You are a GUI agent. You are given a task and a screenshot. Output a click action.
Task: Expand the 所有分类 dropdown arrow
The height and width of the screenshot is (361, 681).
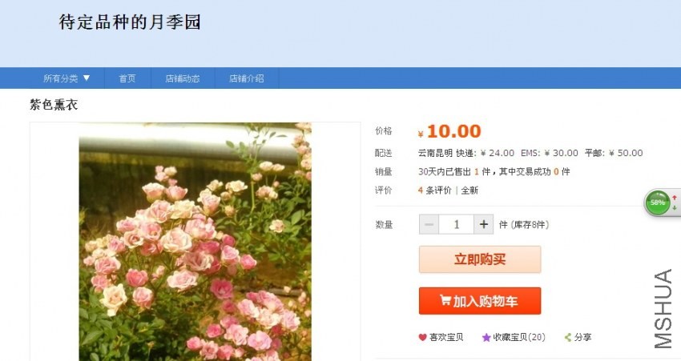[x=87, y=78]
